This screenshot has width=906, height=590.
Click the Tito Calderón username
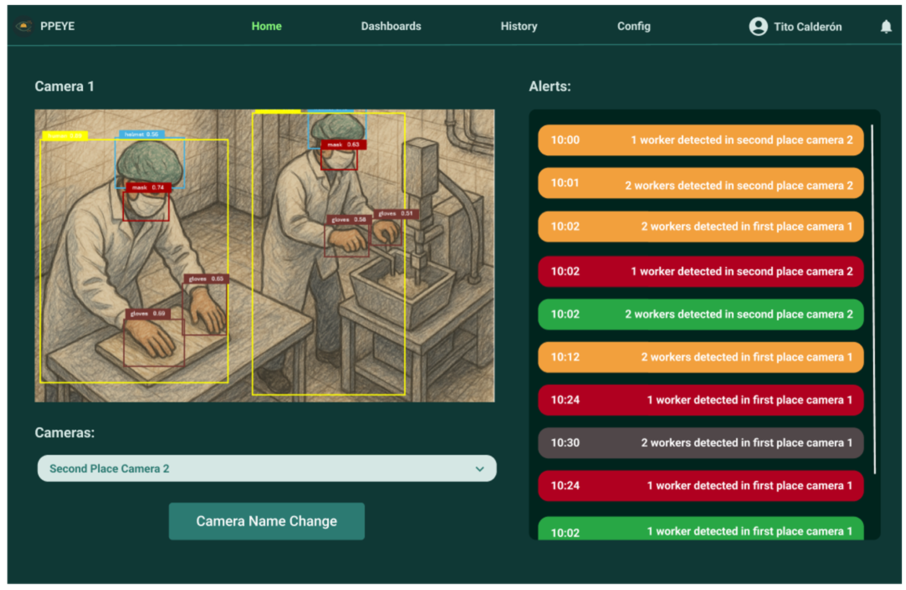pos(808,27)
